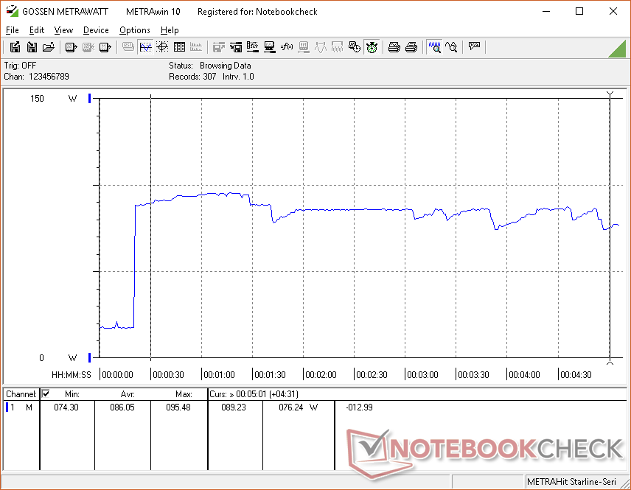Viewport: 631px width, 490px height.
Task: Click the blue channel 1 color indicator
Action: pos(7,407)
